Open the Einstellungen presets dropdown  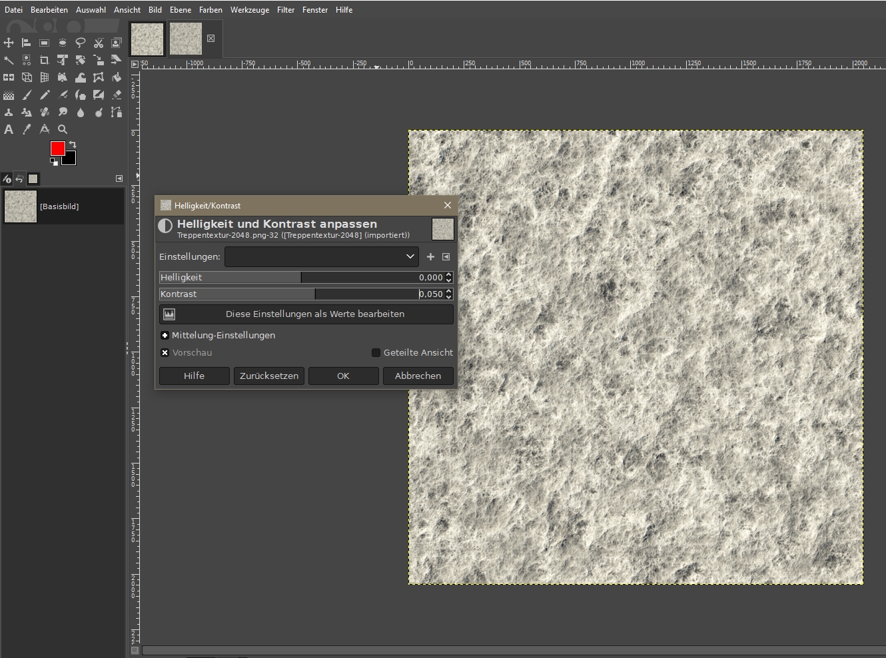pos(322,256)
